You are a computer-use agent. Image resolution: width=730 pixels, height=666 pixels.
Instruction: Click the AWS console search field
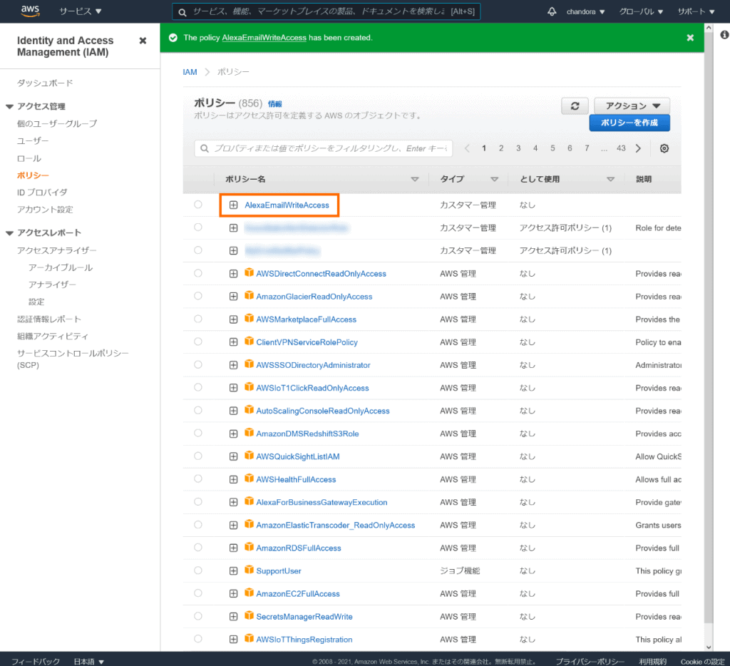click(x=326, y=11)
